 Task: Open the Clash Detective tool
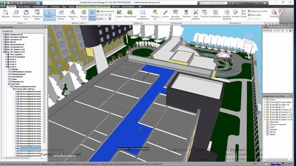click(x=196, y=15)
